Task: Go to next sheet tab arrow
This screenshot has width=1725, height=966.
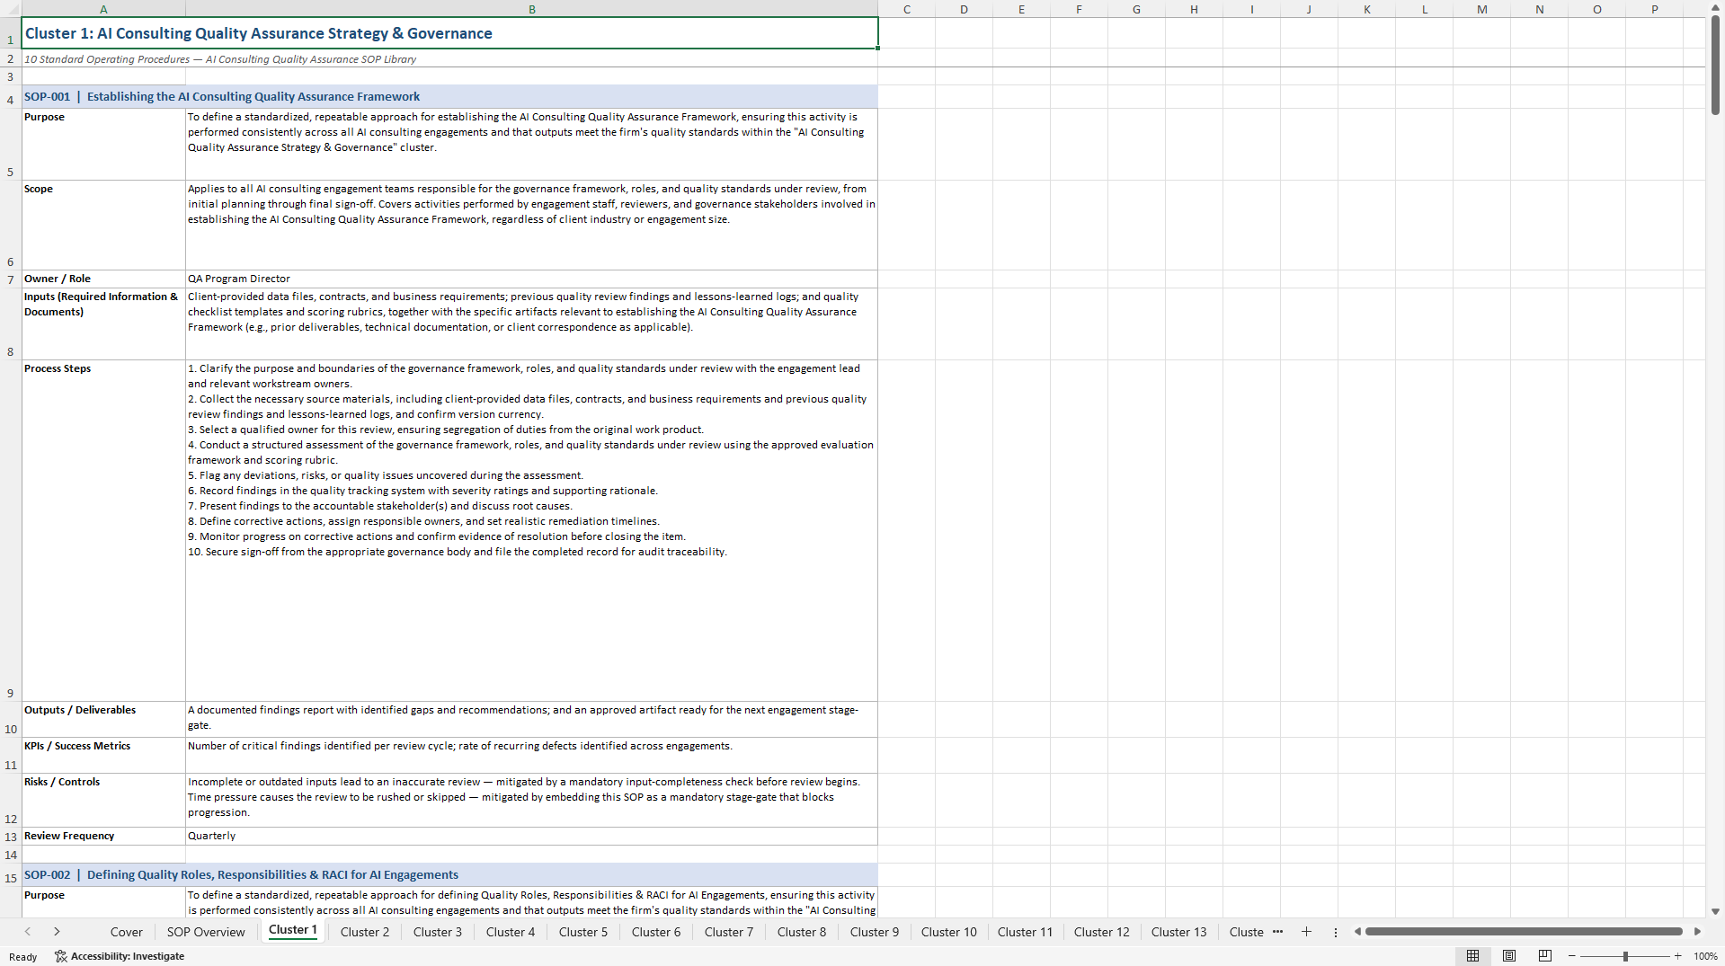Action: click(57, 932)
